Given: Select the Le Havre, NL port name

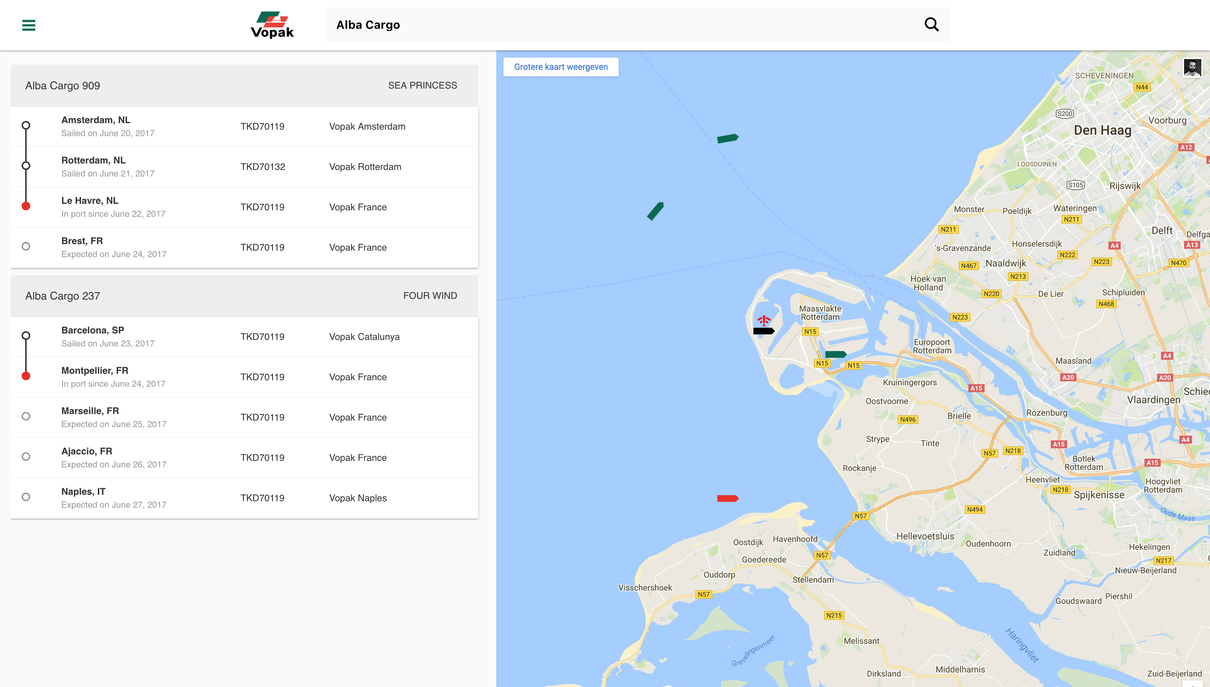Looking at the screenshot, I should pos(90,201).
